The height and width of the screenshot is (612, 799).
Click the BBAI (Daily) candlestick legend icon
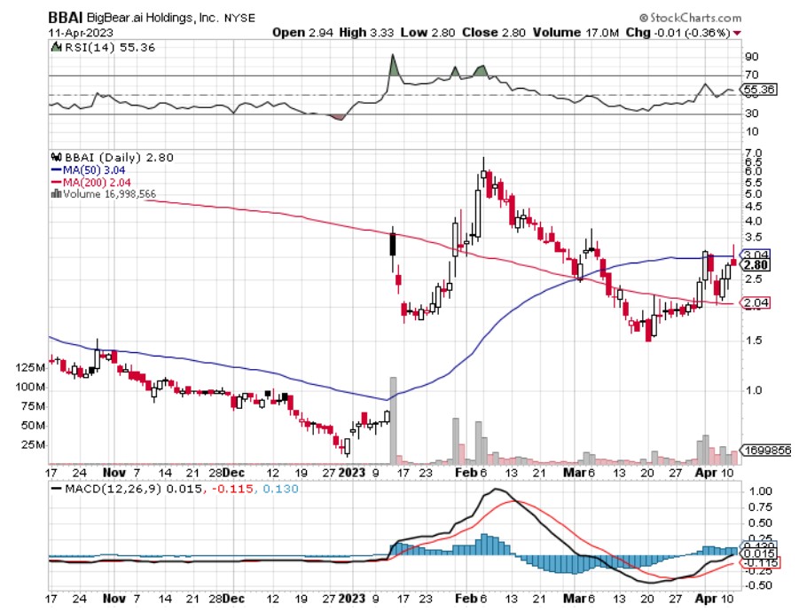pos(54,157)
